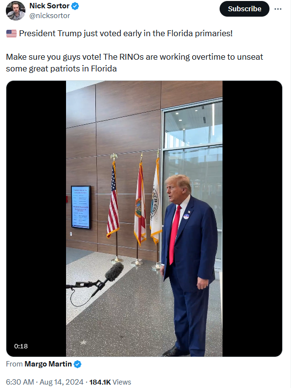Viewport: 291px width, 388px height.
Task: Open the three-dot more options menu
Action: [278, 9]
